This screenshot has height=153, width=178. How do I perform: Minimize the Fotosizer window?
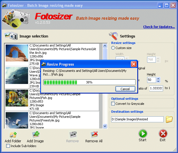click(x=160, y=5)
